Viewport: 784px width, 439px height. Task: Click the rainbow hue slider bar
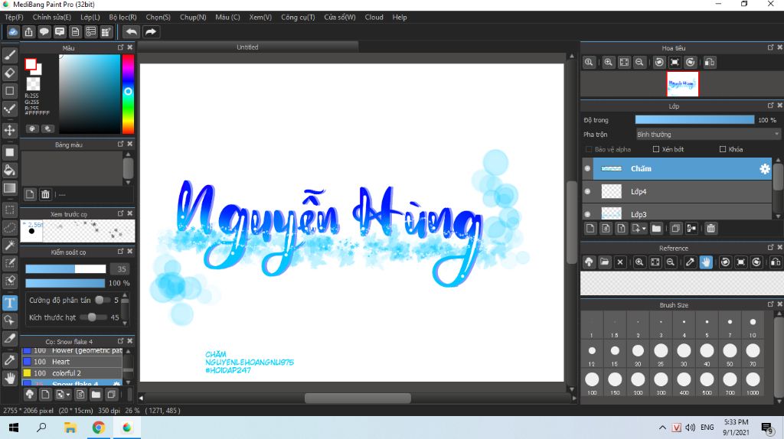[x=128, y=93]
